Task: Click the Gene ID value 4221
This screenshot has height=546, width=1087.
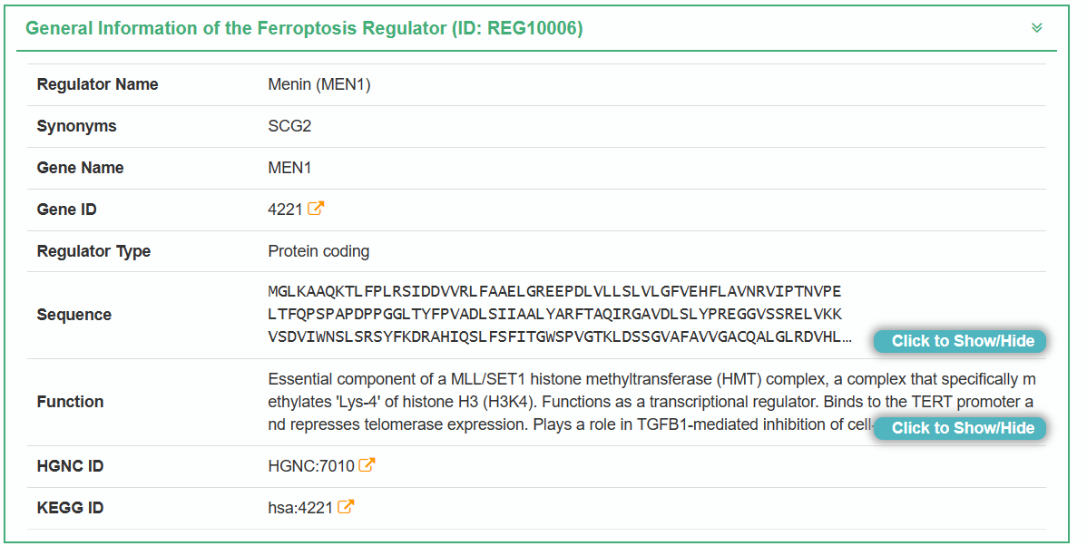Action: click(x=285, y=210)
